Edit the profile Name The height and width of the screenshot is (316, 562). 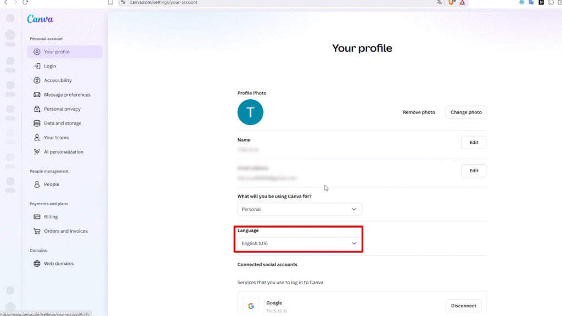click(x=474, y=143)
